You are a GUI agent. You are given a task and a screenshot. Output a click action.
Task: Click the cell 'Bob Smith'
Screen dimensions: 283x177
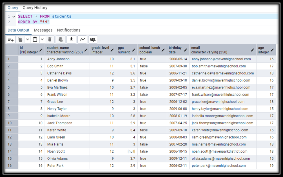click(x=67, y=66)
